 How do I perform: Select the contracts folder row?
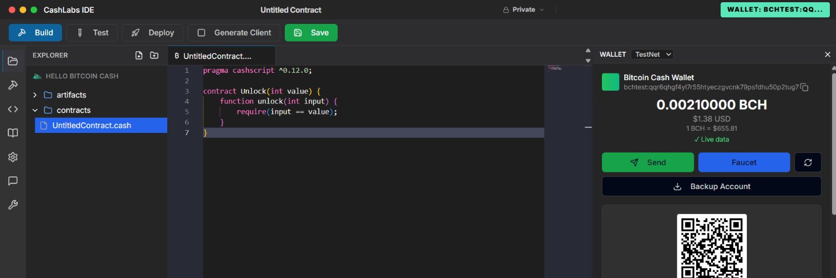pos(98,110)
